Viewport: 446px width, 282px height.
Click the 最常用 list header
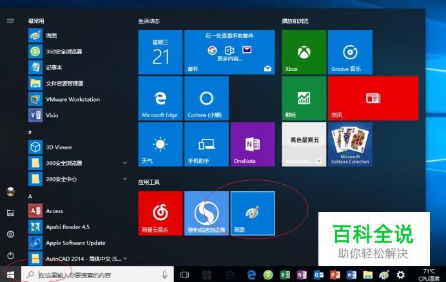click(x=36, y=21)
